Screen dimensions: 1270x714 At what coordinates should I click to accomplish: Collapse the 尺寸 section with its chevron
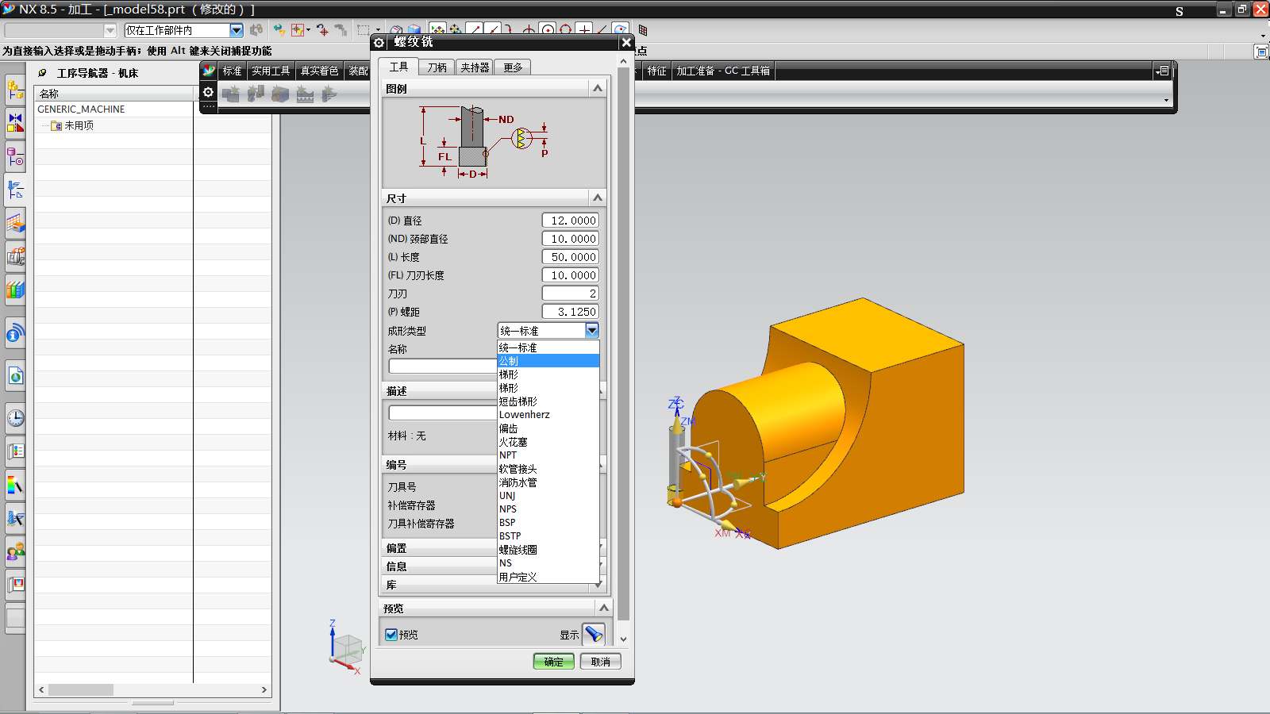coord(598,198)
